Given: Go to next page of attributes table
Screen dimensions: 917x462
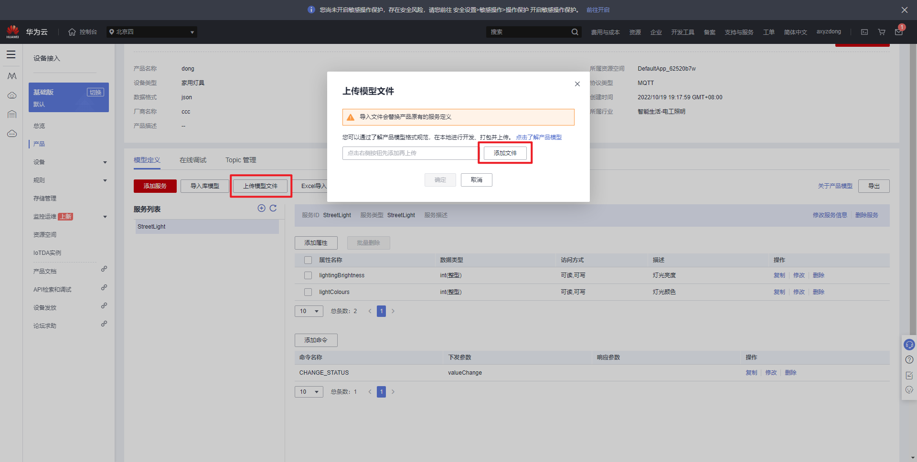Looking at the screenshot, I should pos(393,311).
